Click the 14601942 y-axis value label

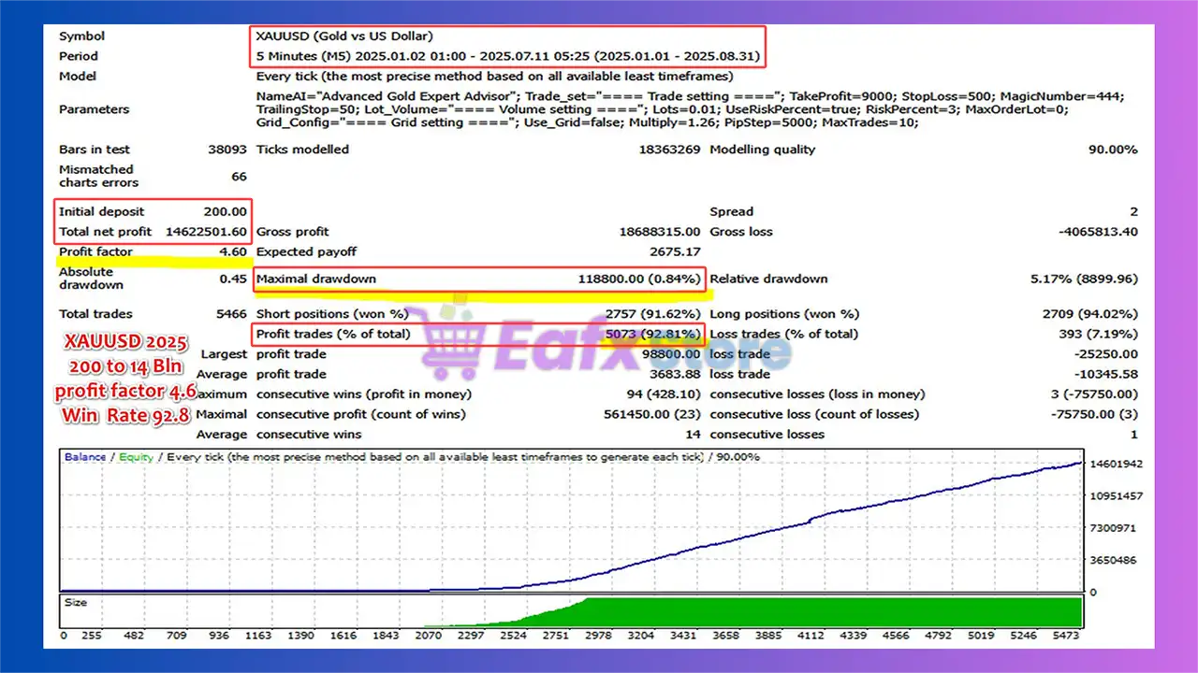coord(1117,464)
